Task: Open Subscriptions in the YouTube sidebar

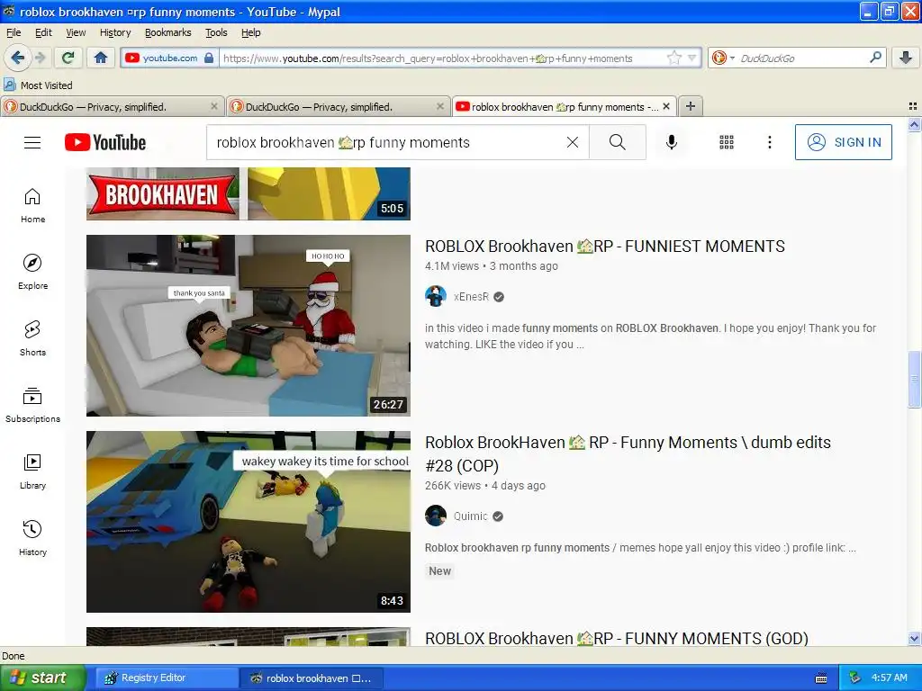Action: tap(33, 406)
